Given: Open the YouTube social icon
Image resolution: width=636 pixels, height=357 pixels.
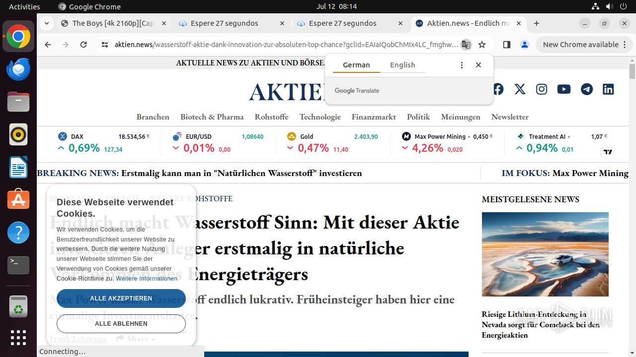Looking at the screenshot, I should coord(564,89).
